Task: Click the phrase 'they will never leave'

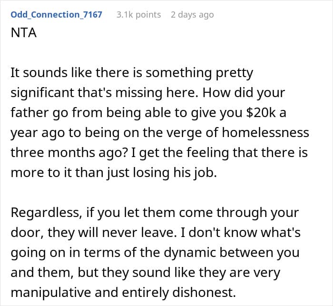Action: pyautogui.click(x=112, y=233)
